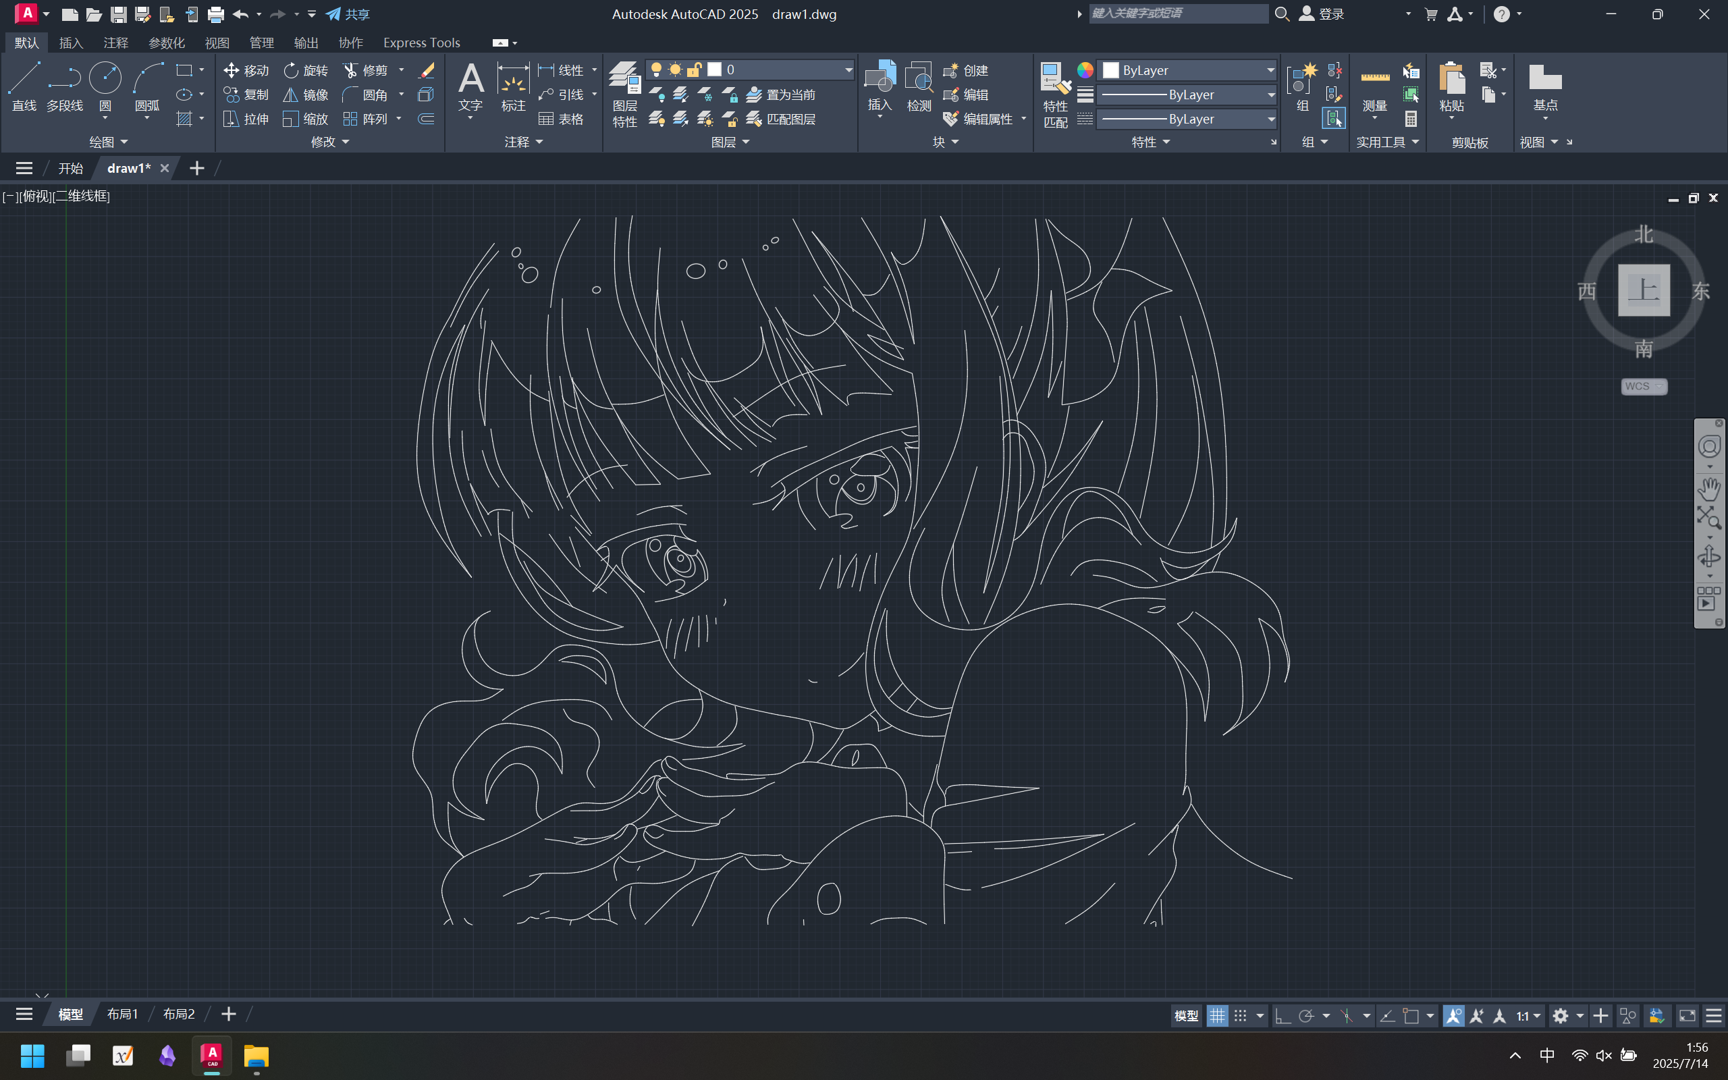The height and width of the screenshot is (1080, 1728).
Task: Open the 编辑属性 dropdown arrow
Action: coord(1023,119)
